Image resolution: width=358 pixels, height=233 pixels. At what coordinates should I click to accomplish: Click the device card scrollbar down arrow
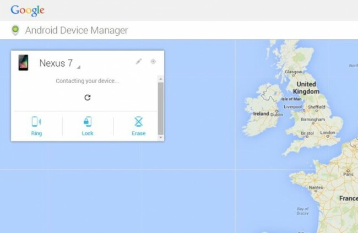161,137
